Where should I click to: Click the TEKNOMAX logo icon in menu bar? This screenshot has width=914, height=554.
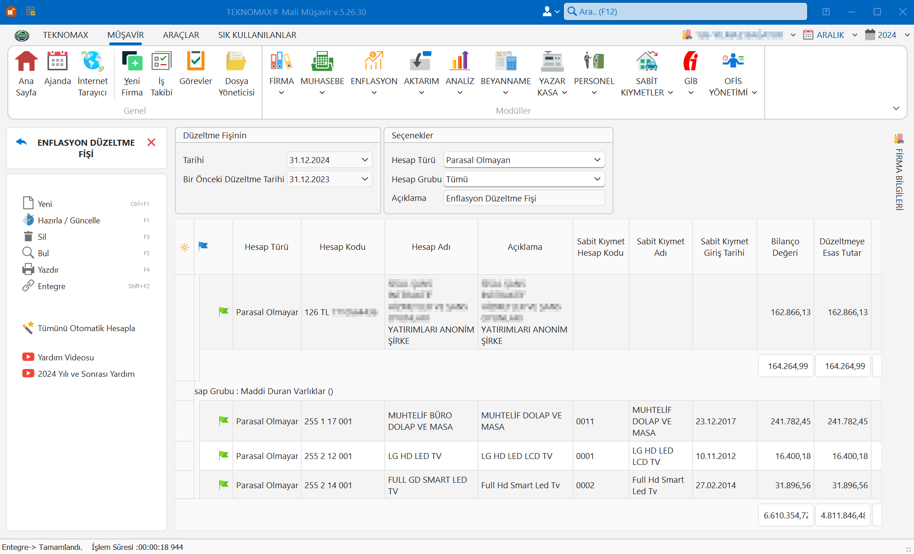(x=21, y=35)
